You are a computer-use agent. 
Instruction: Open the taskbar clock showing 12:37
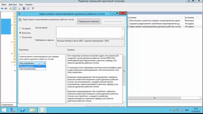[x=196, y=110]
